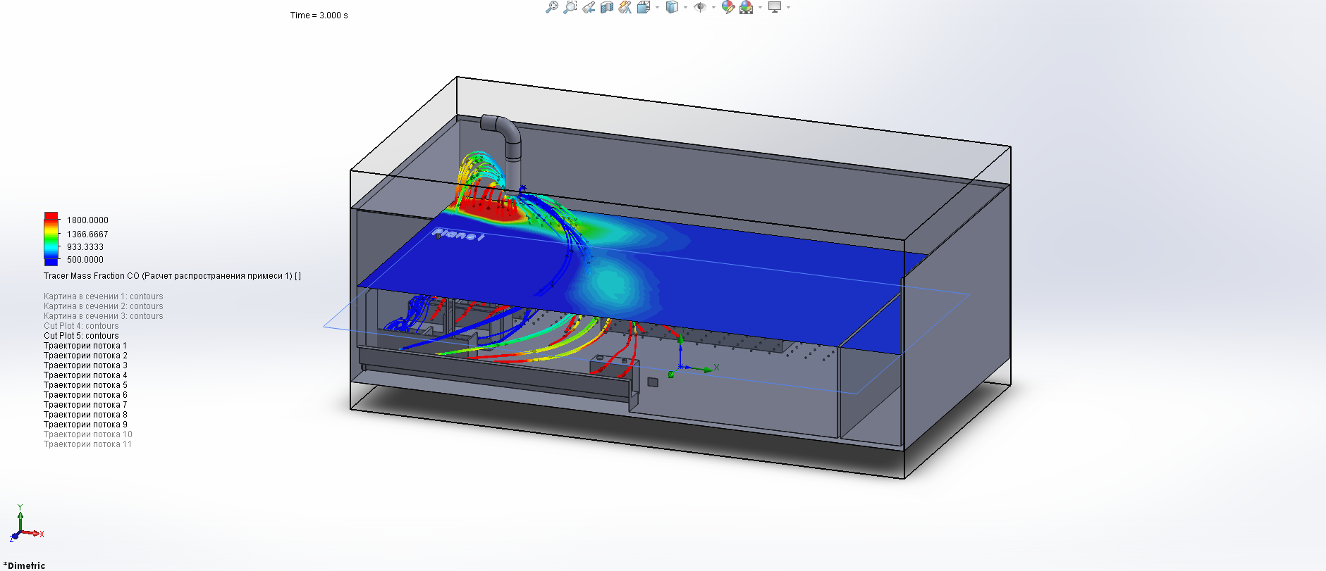This screenshot has height=571, width=1326.
Task: Select 'Траектории потока 2' legend entry
Action: [x=85, y=356]
